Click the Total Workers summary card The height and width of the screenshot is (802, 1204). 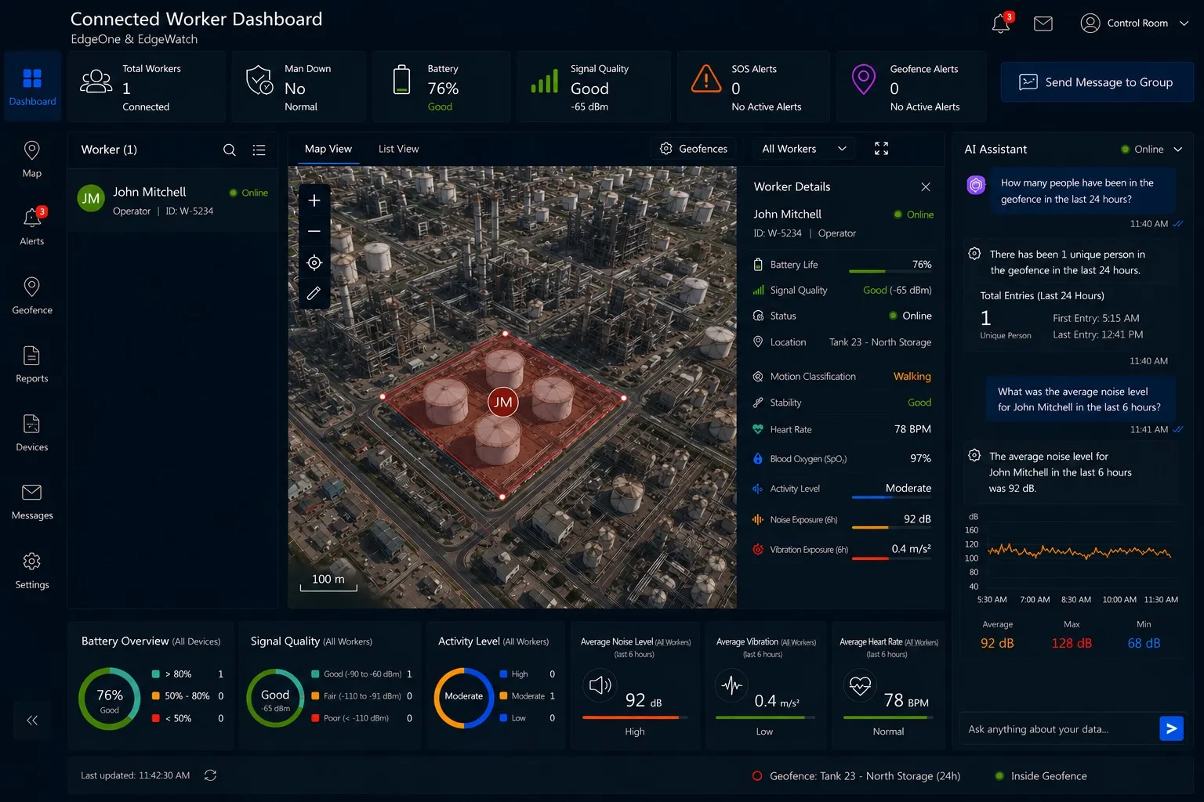pos(147,87)
